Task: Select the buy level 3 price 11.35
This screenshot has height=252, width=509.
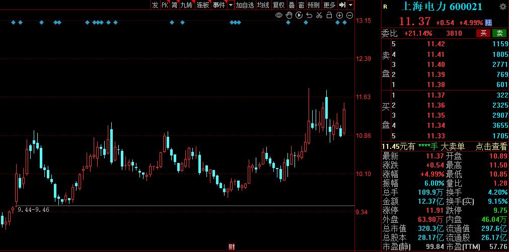Action: 436,115
